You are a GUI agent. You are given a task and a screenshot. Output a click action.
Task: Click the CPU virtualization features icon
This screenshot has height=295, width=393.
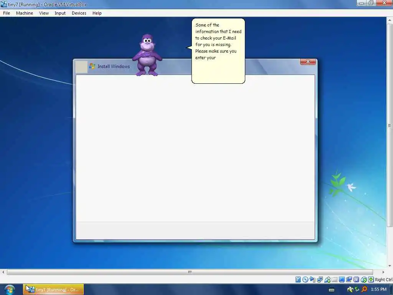click(356, 280)
